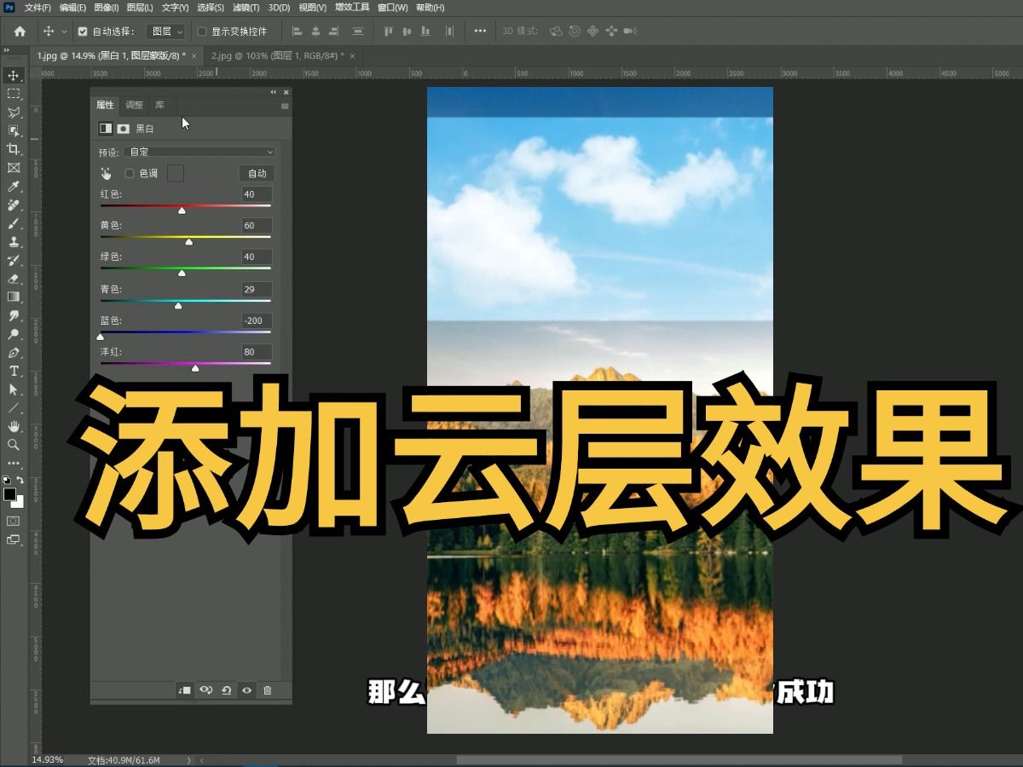Delete the adjustment layer via trash icon
This screenshot has width=1023, height=767.
pos(269,691)
